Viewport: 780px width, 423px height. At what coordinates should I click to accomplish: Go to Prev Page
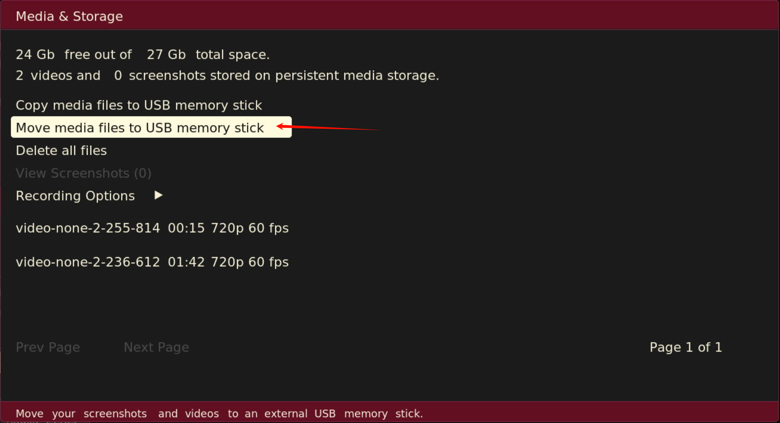pyautogui.click(x=48, y=347)
